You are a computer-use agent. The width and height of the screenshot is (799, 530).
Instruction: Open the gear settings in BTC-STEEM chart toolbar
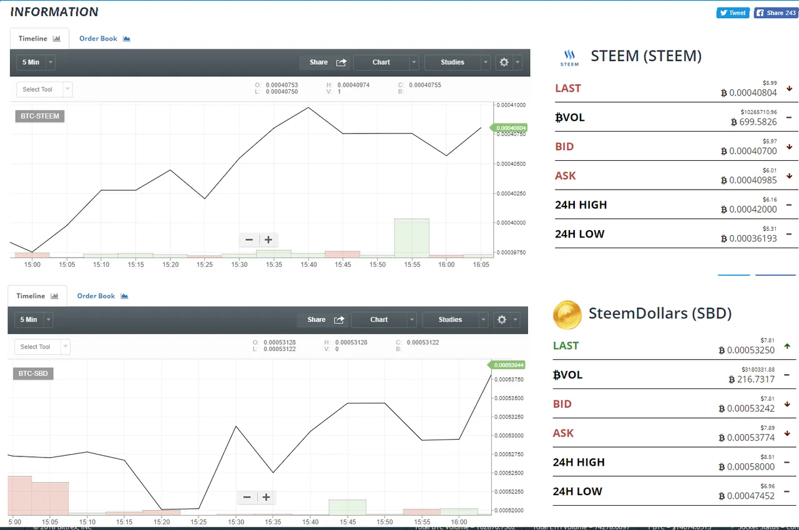(x=508, y=62)
